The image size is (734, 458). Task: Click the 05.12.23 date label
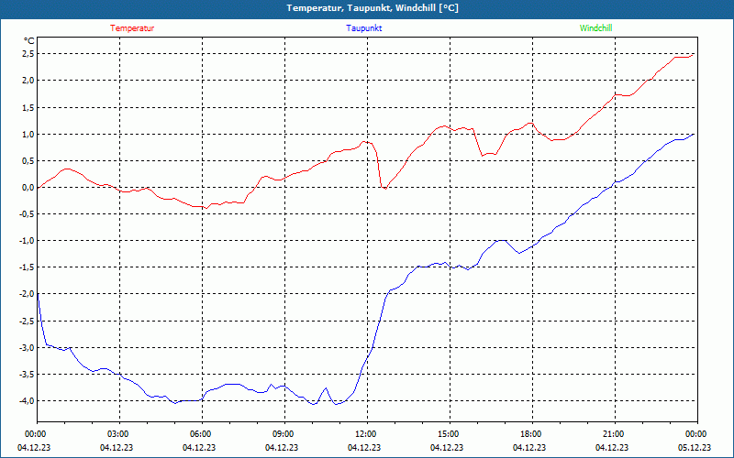695,448
